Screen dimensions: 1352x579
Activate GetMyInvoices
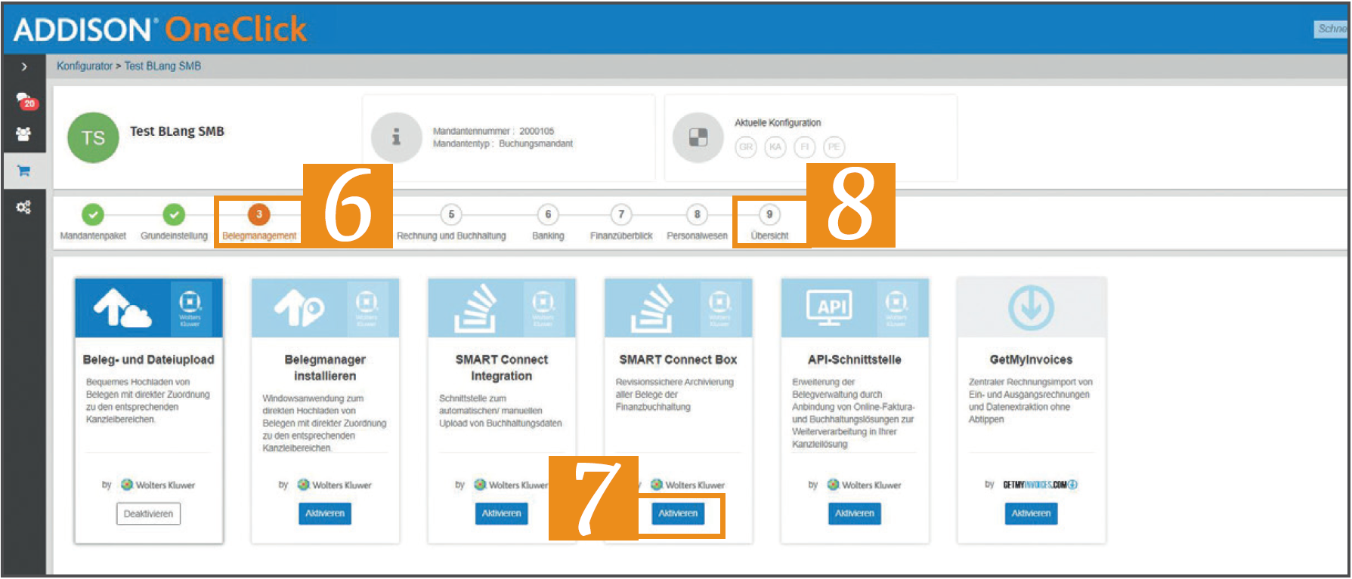1032,513
